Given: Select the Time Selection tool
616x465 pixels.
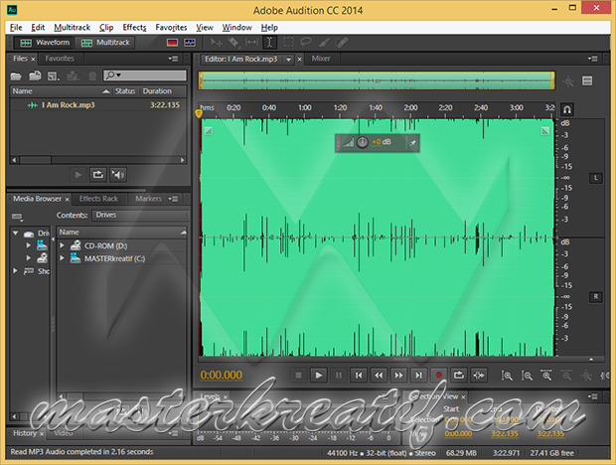Looking at the screenshot, I should pos(269,43).
